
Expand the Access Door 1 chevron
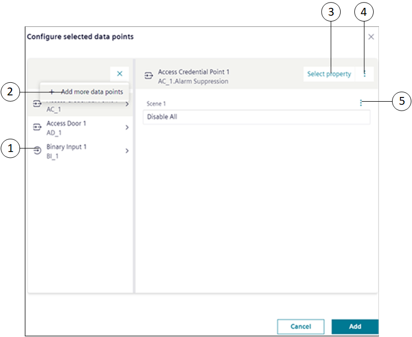pos(127,127)
